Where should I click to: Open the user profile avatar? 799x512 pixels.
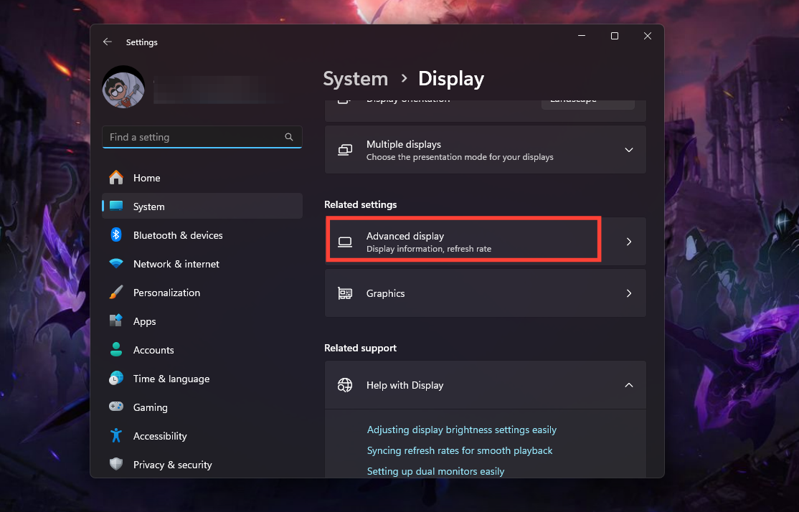click(123, 87)
